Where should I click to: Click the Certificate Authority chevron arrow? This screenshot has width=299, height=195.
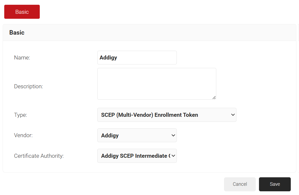click(173, 156)
